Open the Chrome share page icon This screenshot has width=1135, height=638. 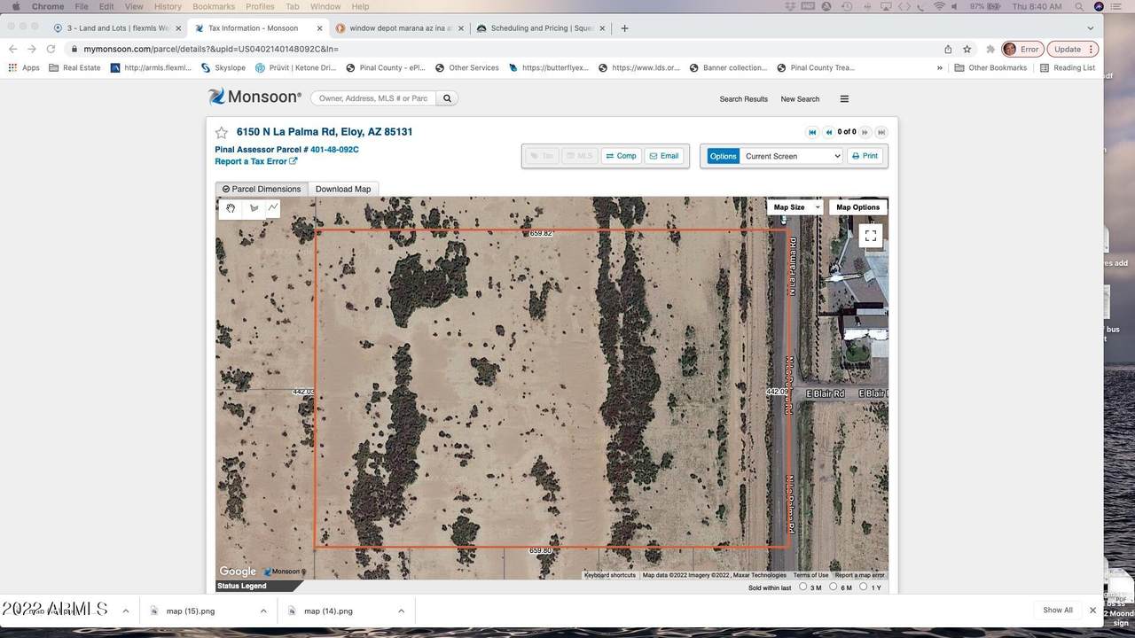(x=948, y=50)
